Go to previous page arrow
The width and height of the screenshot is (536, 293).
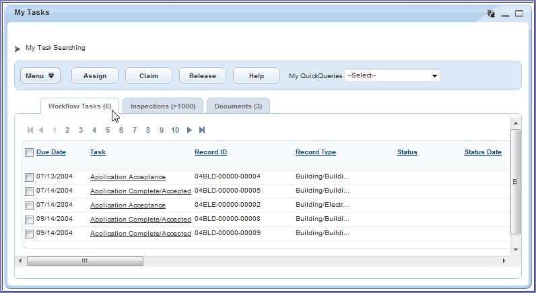41,130
